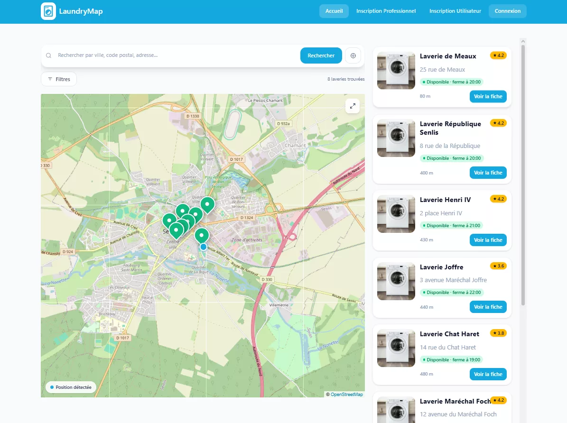Click the Laverie Maréchal Foch thumbnail image
Screen dimensions: 567x423
[x=396, y=410]
